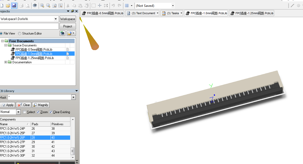Switch to the FPC插座-0.5mm间距.PcbLib tab
Image resolution: width=303 pixels, height=164 pixels.
102,13
